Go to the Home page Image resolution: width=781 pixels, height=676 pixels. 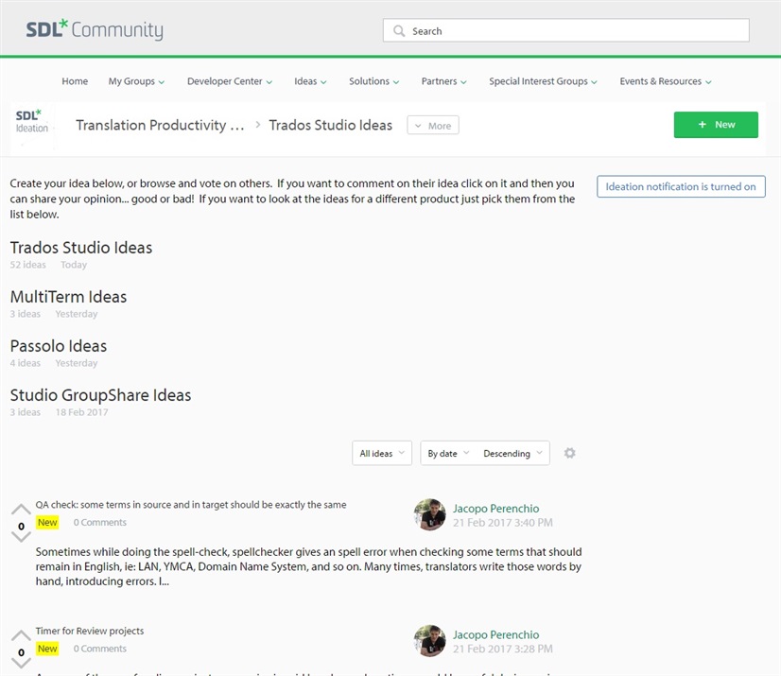75,81
